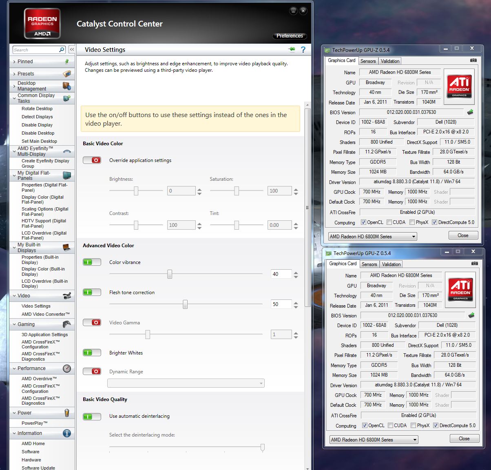Click ATI Radeon logo in upper GPU-Z

(459, 86)
